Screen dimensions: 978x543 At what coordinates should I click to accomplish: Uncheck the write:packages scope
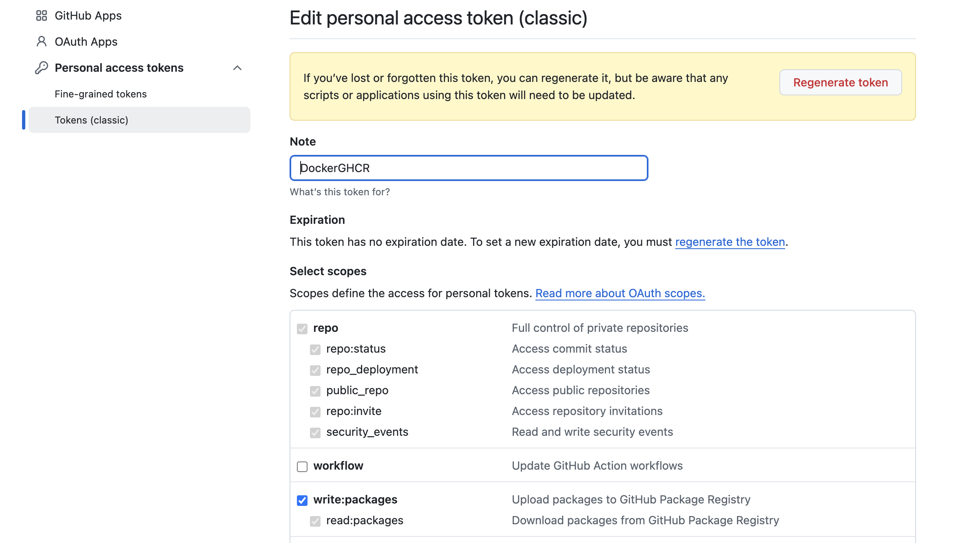pyautogui.click(x=302, y=500)
